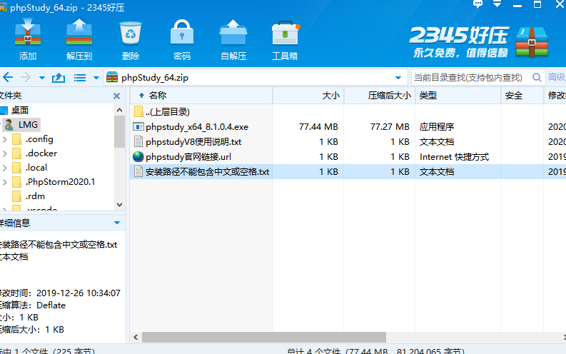The image size is (566, 354).
Task: Click the list view mode icon
Action: coord(80,78)
